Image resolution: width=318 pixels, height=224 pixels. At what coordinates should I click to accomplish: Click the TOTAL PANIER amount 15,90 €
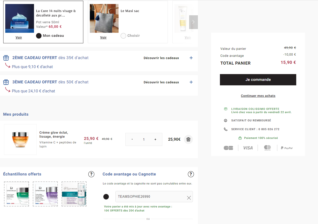288,62
